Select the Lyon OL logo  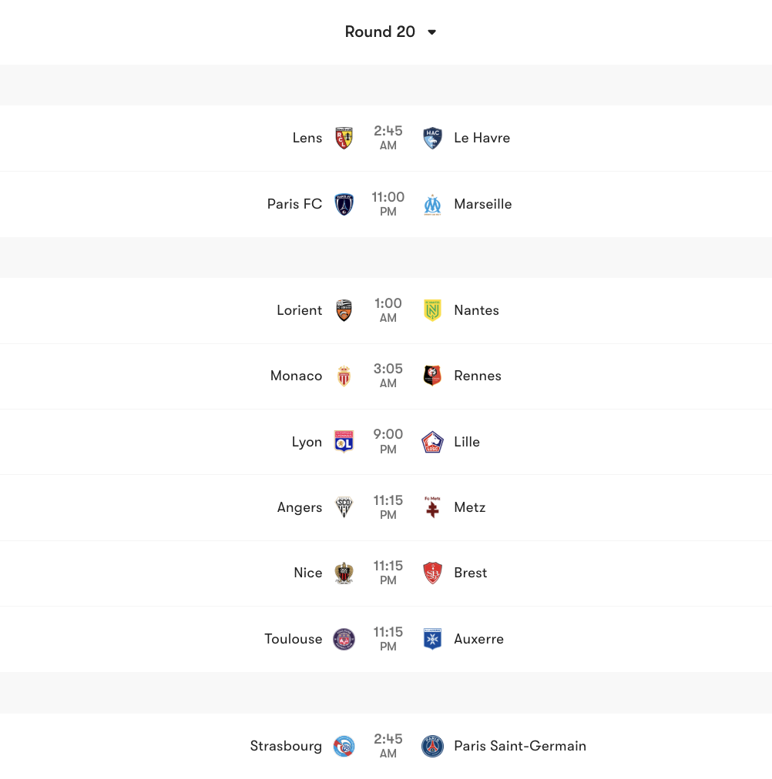(x=344, y=442)
